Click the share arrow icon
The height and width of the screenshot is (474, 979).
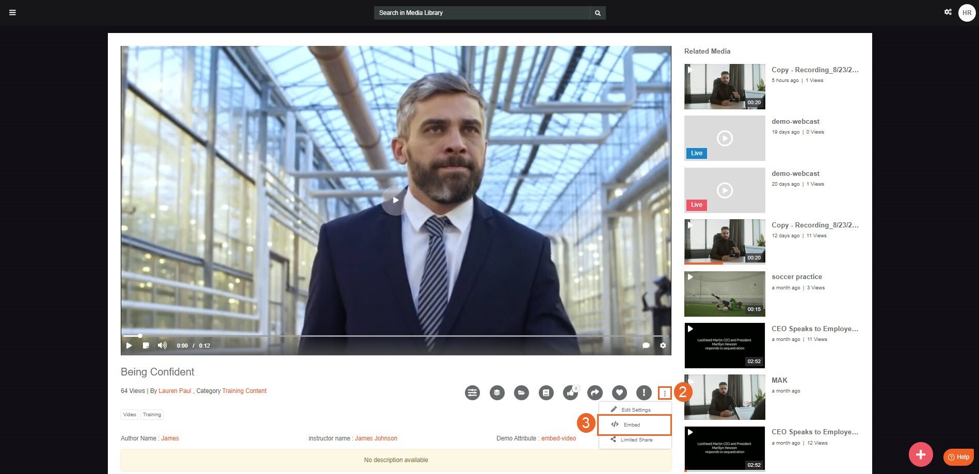coord(595,393)
